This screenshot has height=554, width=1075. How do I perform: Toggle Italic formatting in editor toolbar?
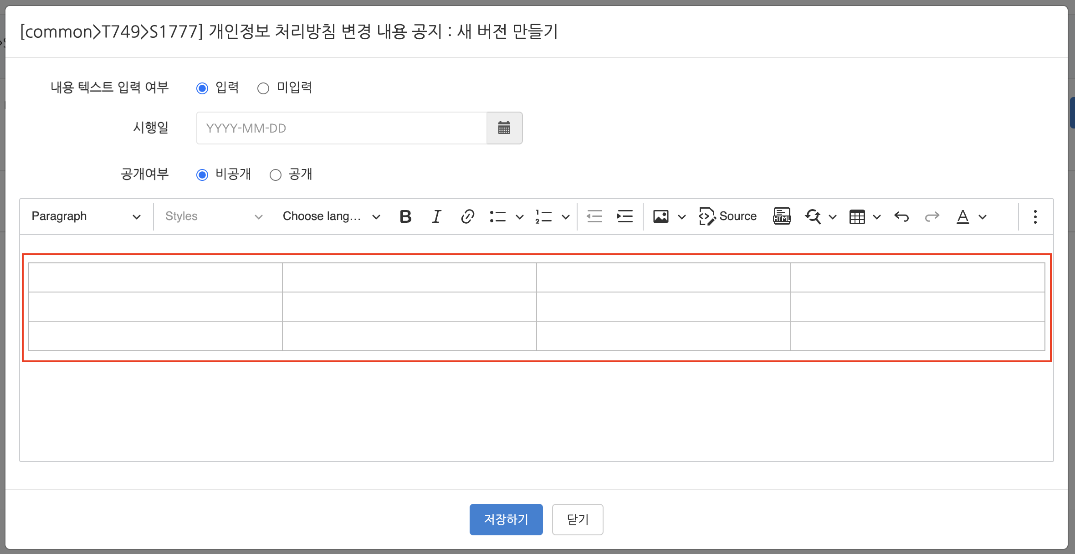[x=436, y=216]
